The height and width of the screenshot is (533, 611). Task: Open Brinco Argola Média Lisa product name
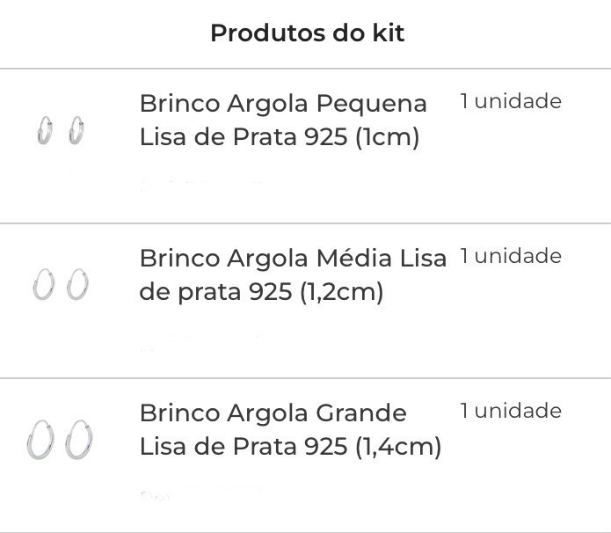pyautogui.click(x=293, y=275)
